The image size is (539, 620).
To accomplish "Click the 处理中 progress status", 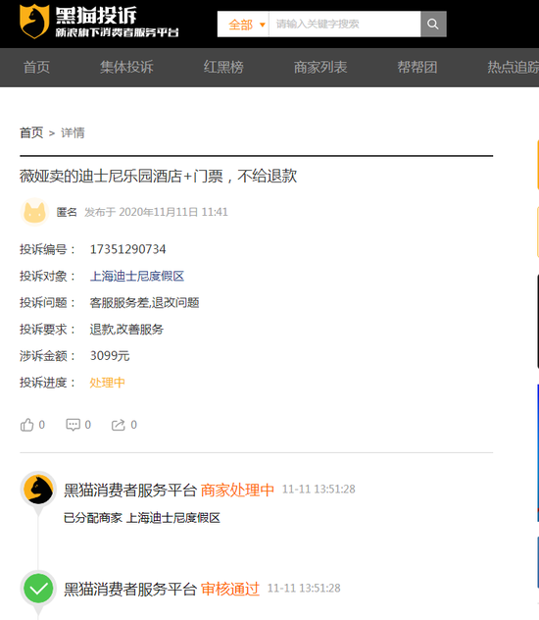I will [108, 383].
